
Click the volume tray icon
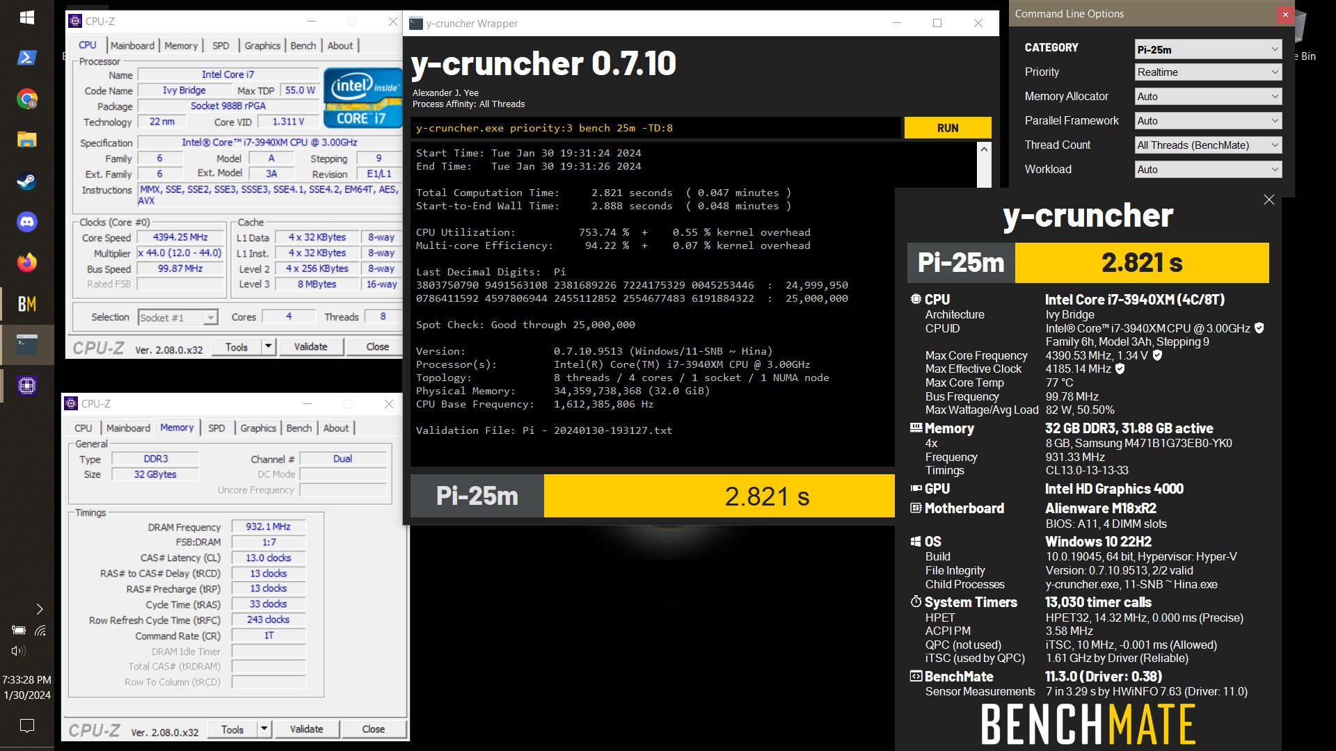[18, 651]
